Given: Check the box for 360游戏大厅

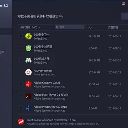Looking at the screenshot, I should pyautogui.click(x=21, y=60).
